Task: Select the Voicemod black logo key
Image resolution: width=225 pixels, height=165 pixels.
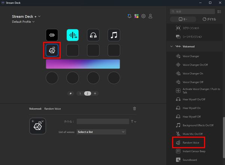Action: tap(52, 35)
